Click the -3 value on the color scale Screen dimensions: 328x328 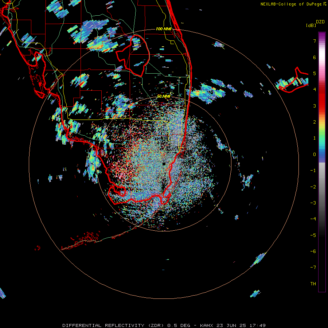[x=313, y=203]
